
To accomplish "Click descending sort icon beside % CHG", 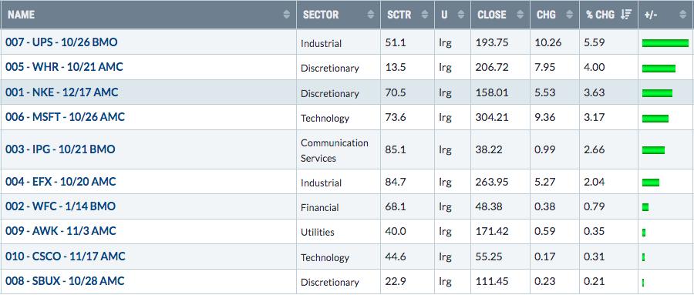I will (x=625, y=15).
